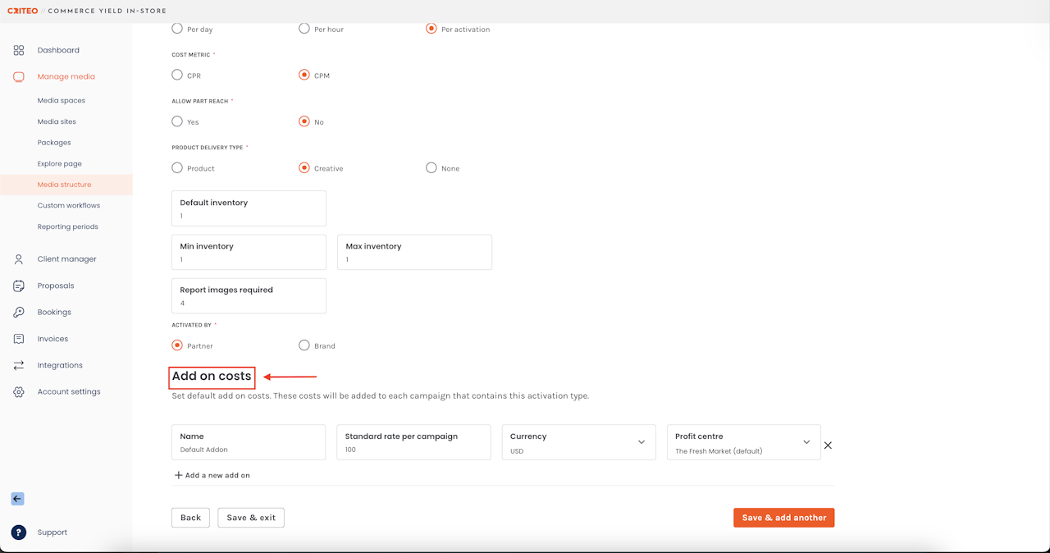The image size is (1050, 553).
Task: Click Add a new add on link
Action: (212, 475)
